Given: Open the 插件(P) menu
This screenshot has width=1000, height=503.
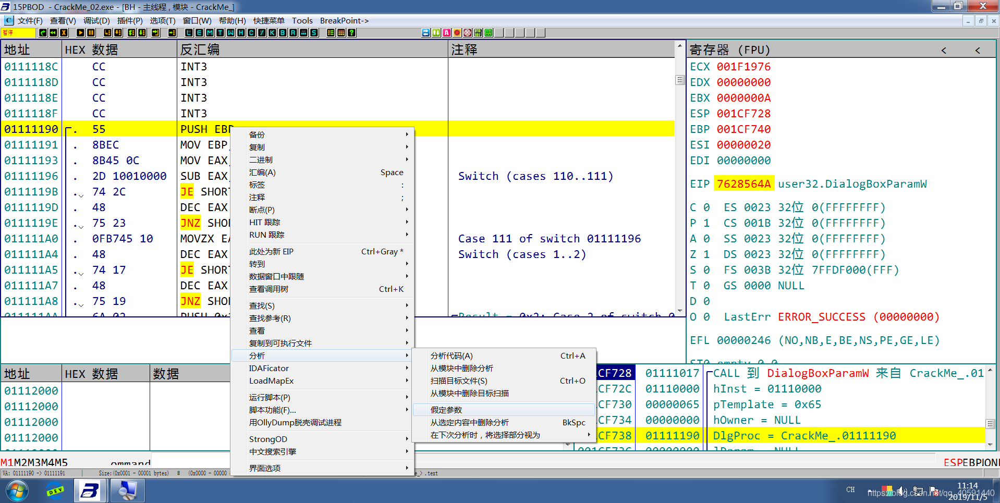Looking at the screenshot, I should 130,20.
